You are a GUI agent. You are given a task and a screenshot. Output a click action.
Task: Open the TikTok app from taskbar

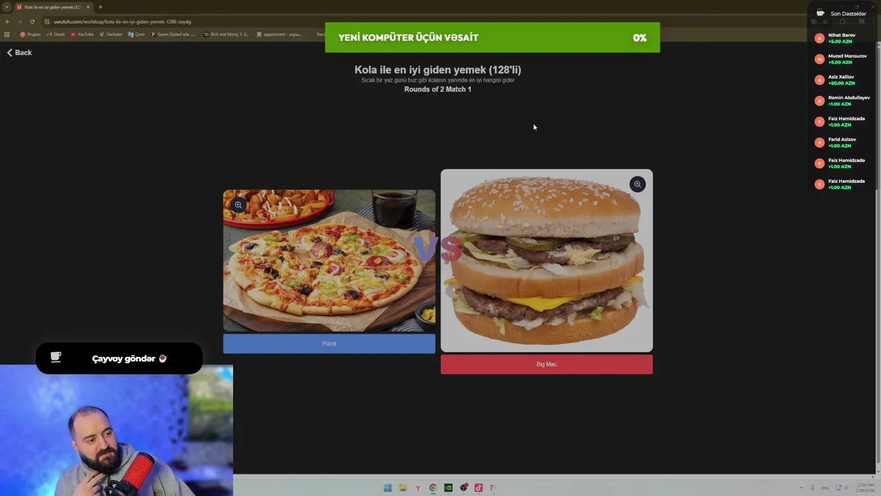[478, 488]
